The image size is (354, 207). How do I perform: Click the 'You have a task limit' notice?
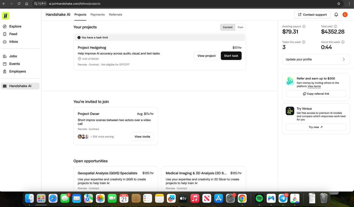pyautogui.click(x=159, y=38)
